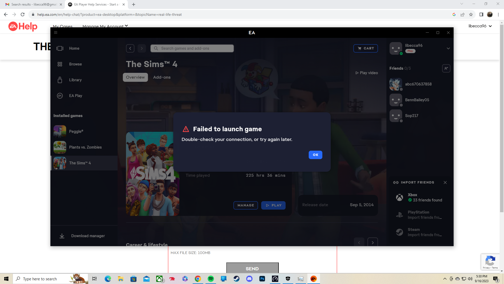
Task: Open Steam from the taskbar
Action: pos(236,279)
